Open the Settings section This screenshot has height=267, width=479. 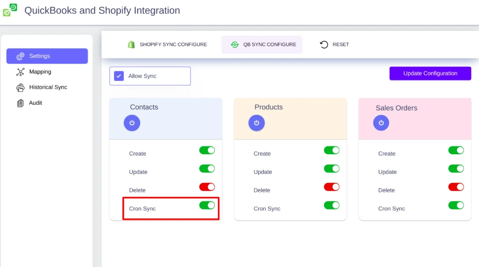pos(47,56)
